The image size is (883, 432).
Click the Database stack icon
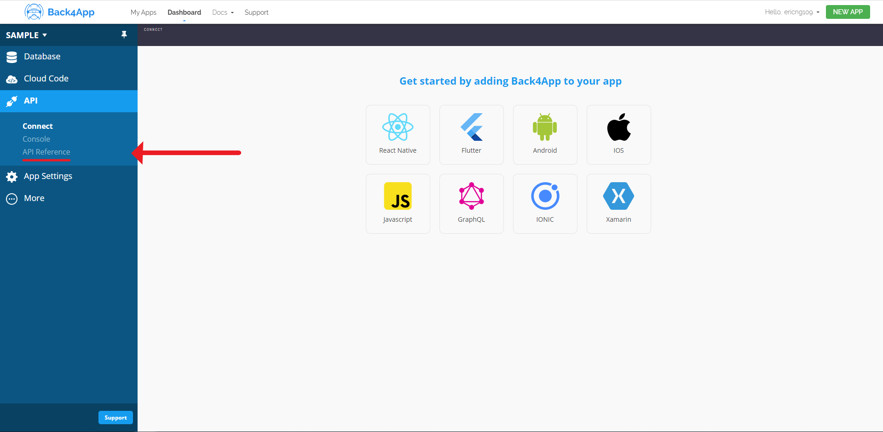coord(12,57)
